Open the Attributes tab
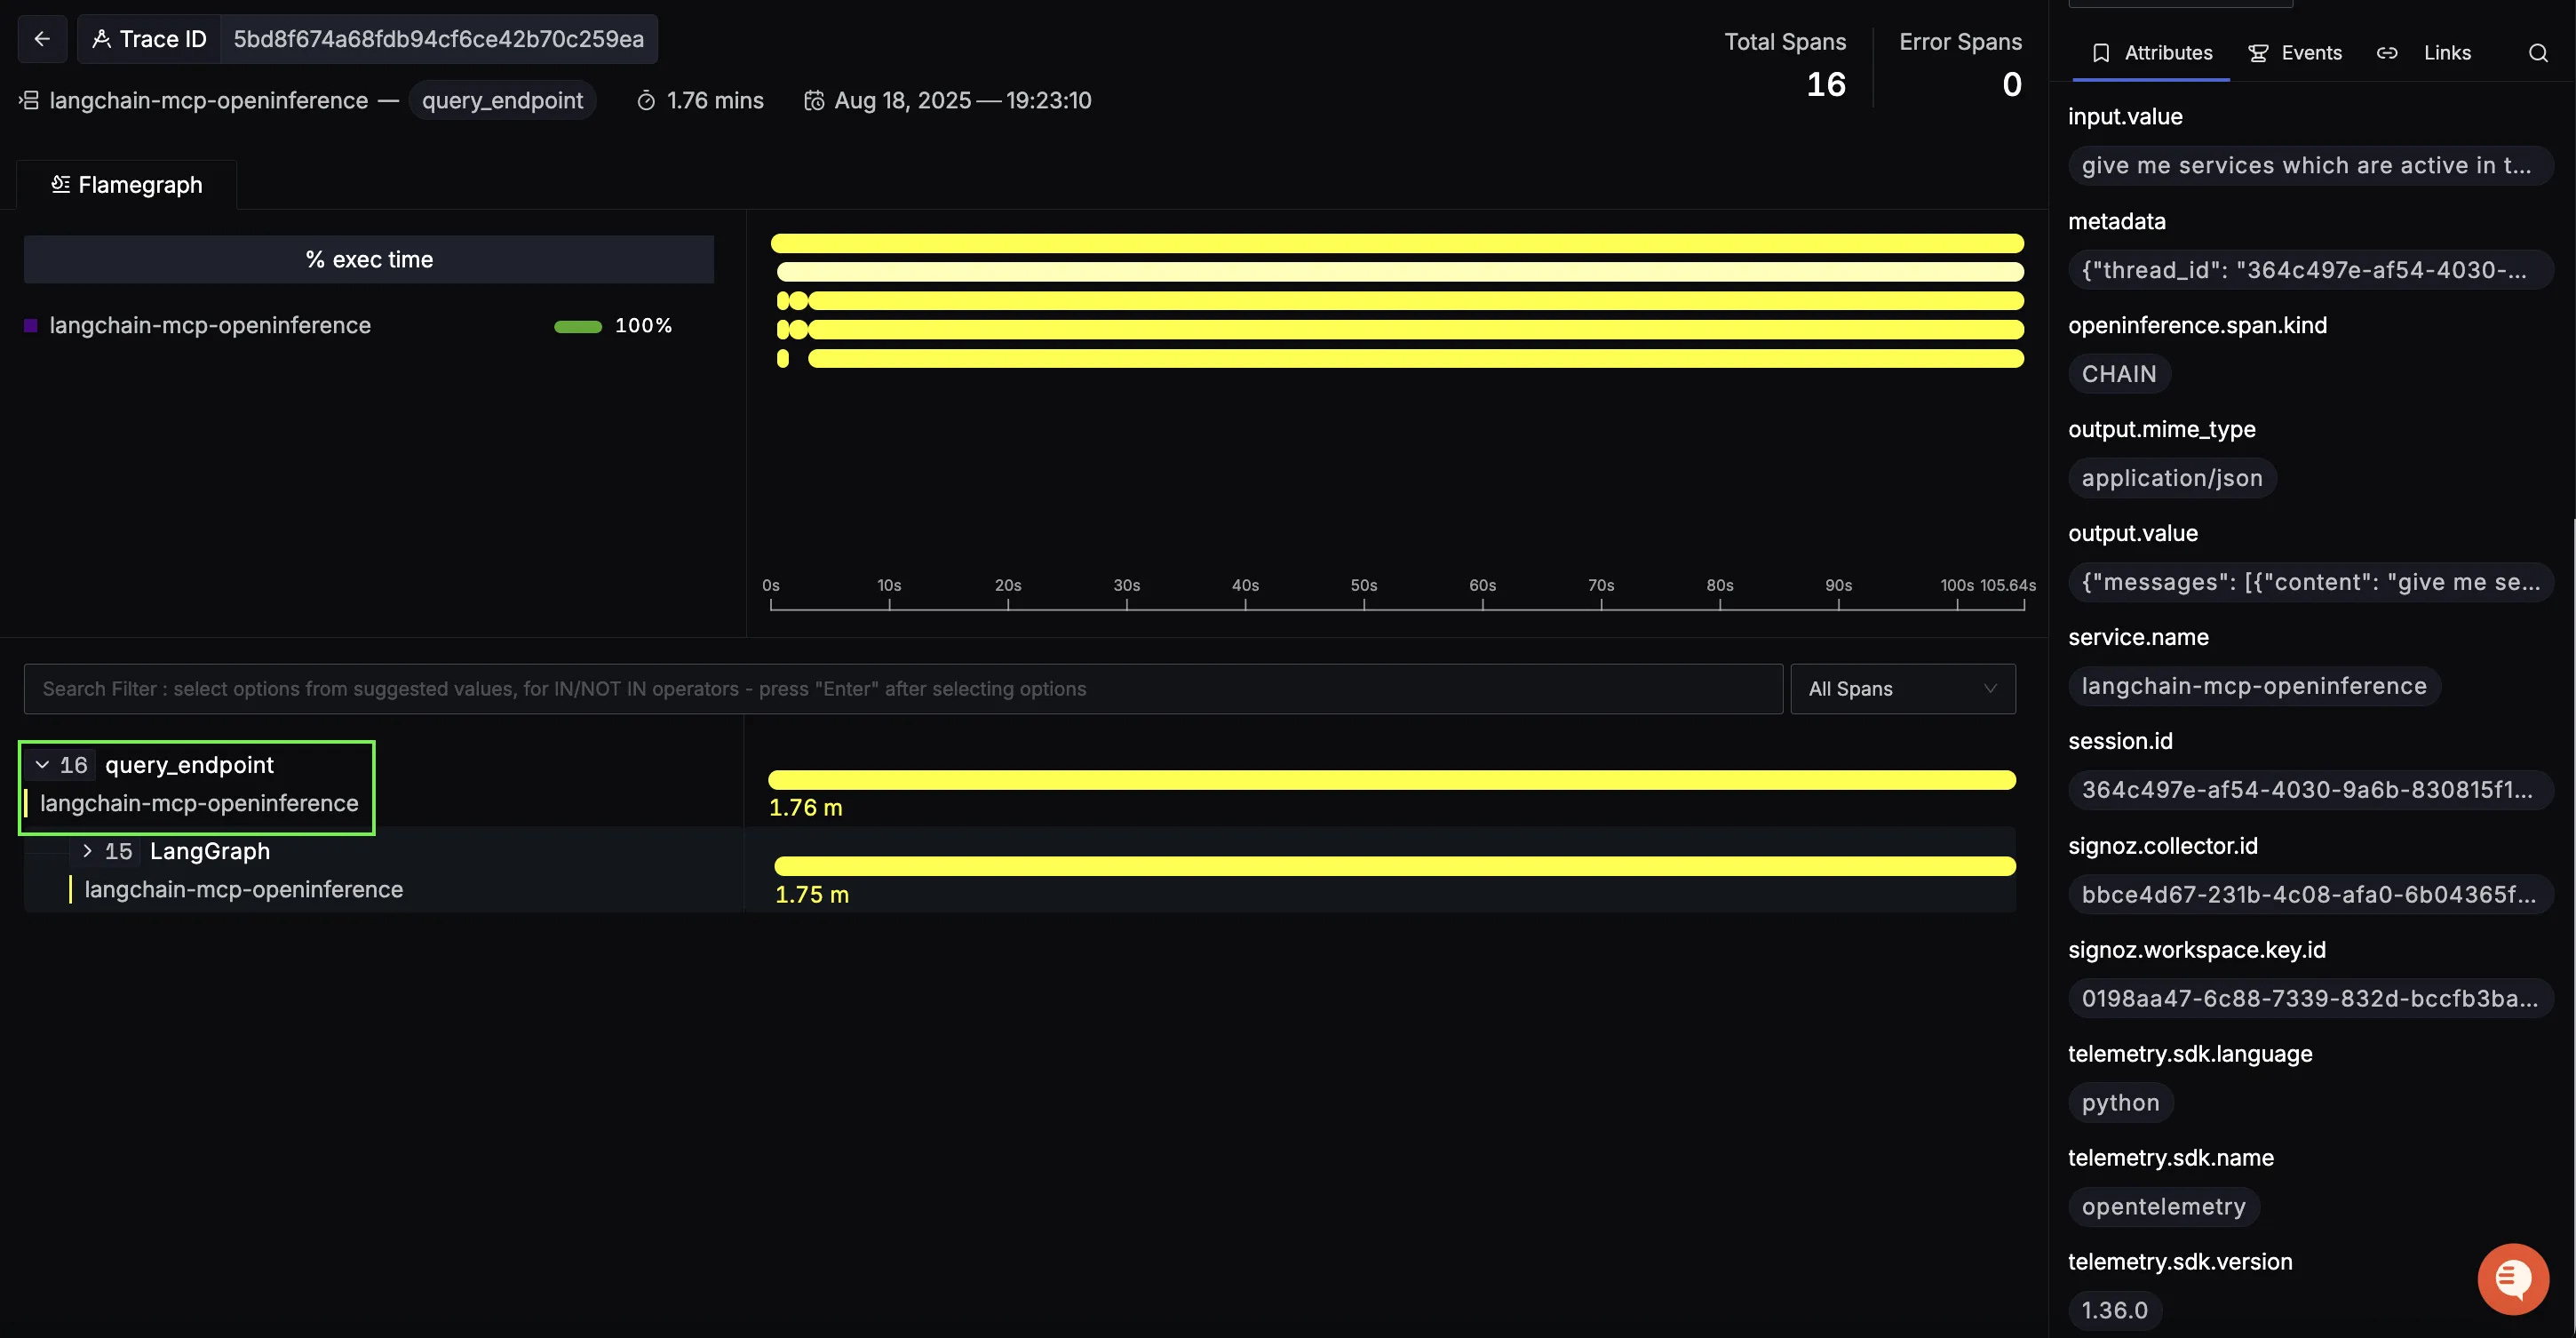The height and width of the screenshot is (1338, 2576). click(x=2167, y=53)
